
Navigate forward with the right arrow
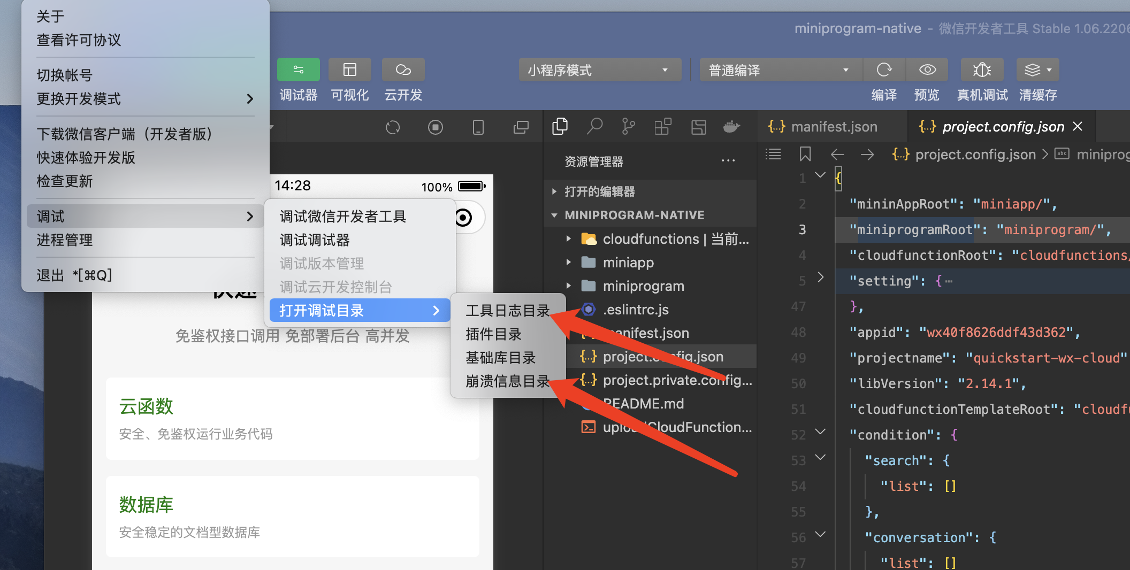pos(867,155)
